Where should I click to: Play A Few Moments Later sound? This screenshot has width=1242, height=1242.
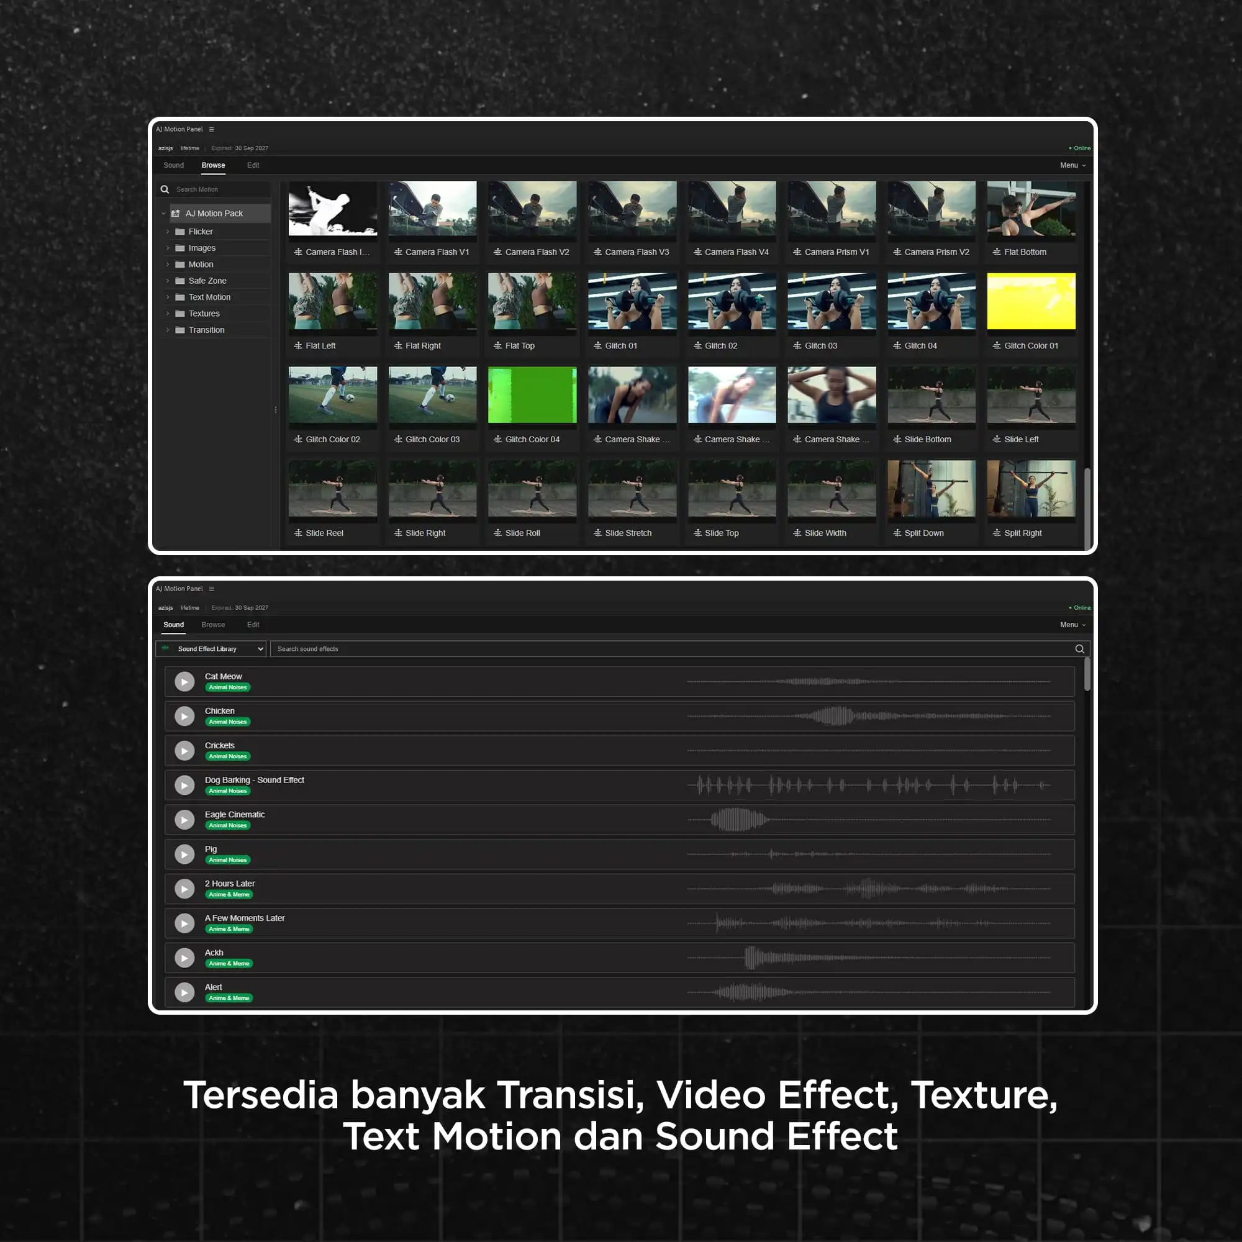pos(184,923)
